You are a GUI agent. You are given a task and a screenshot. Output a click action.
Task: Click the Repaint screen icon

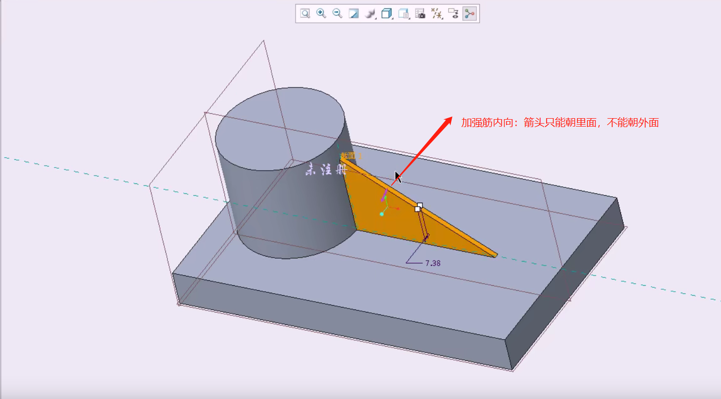click(x=354, y=13)
